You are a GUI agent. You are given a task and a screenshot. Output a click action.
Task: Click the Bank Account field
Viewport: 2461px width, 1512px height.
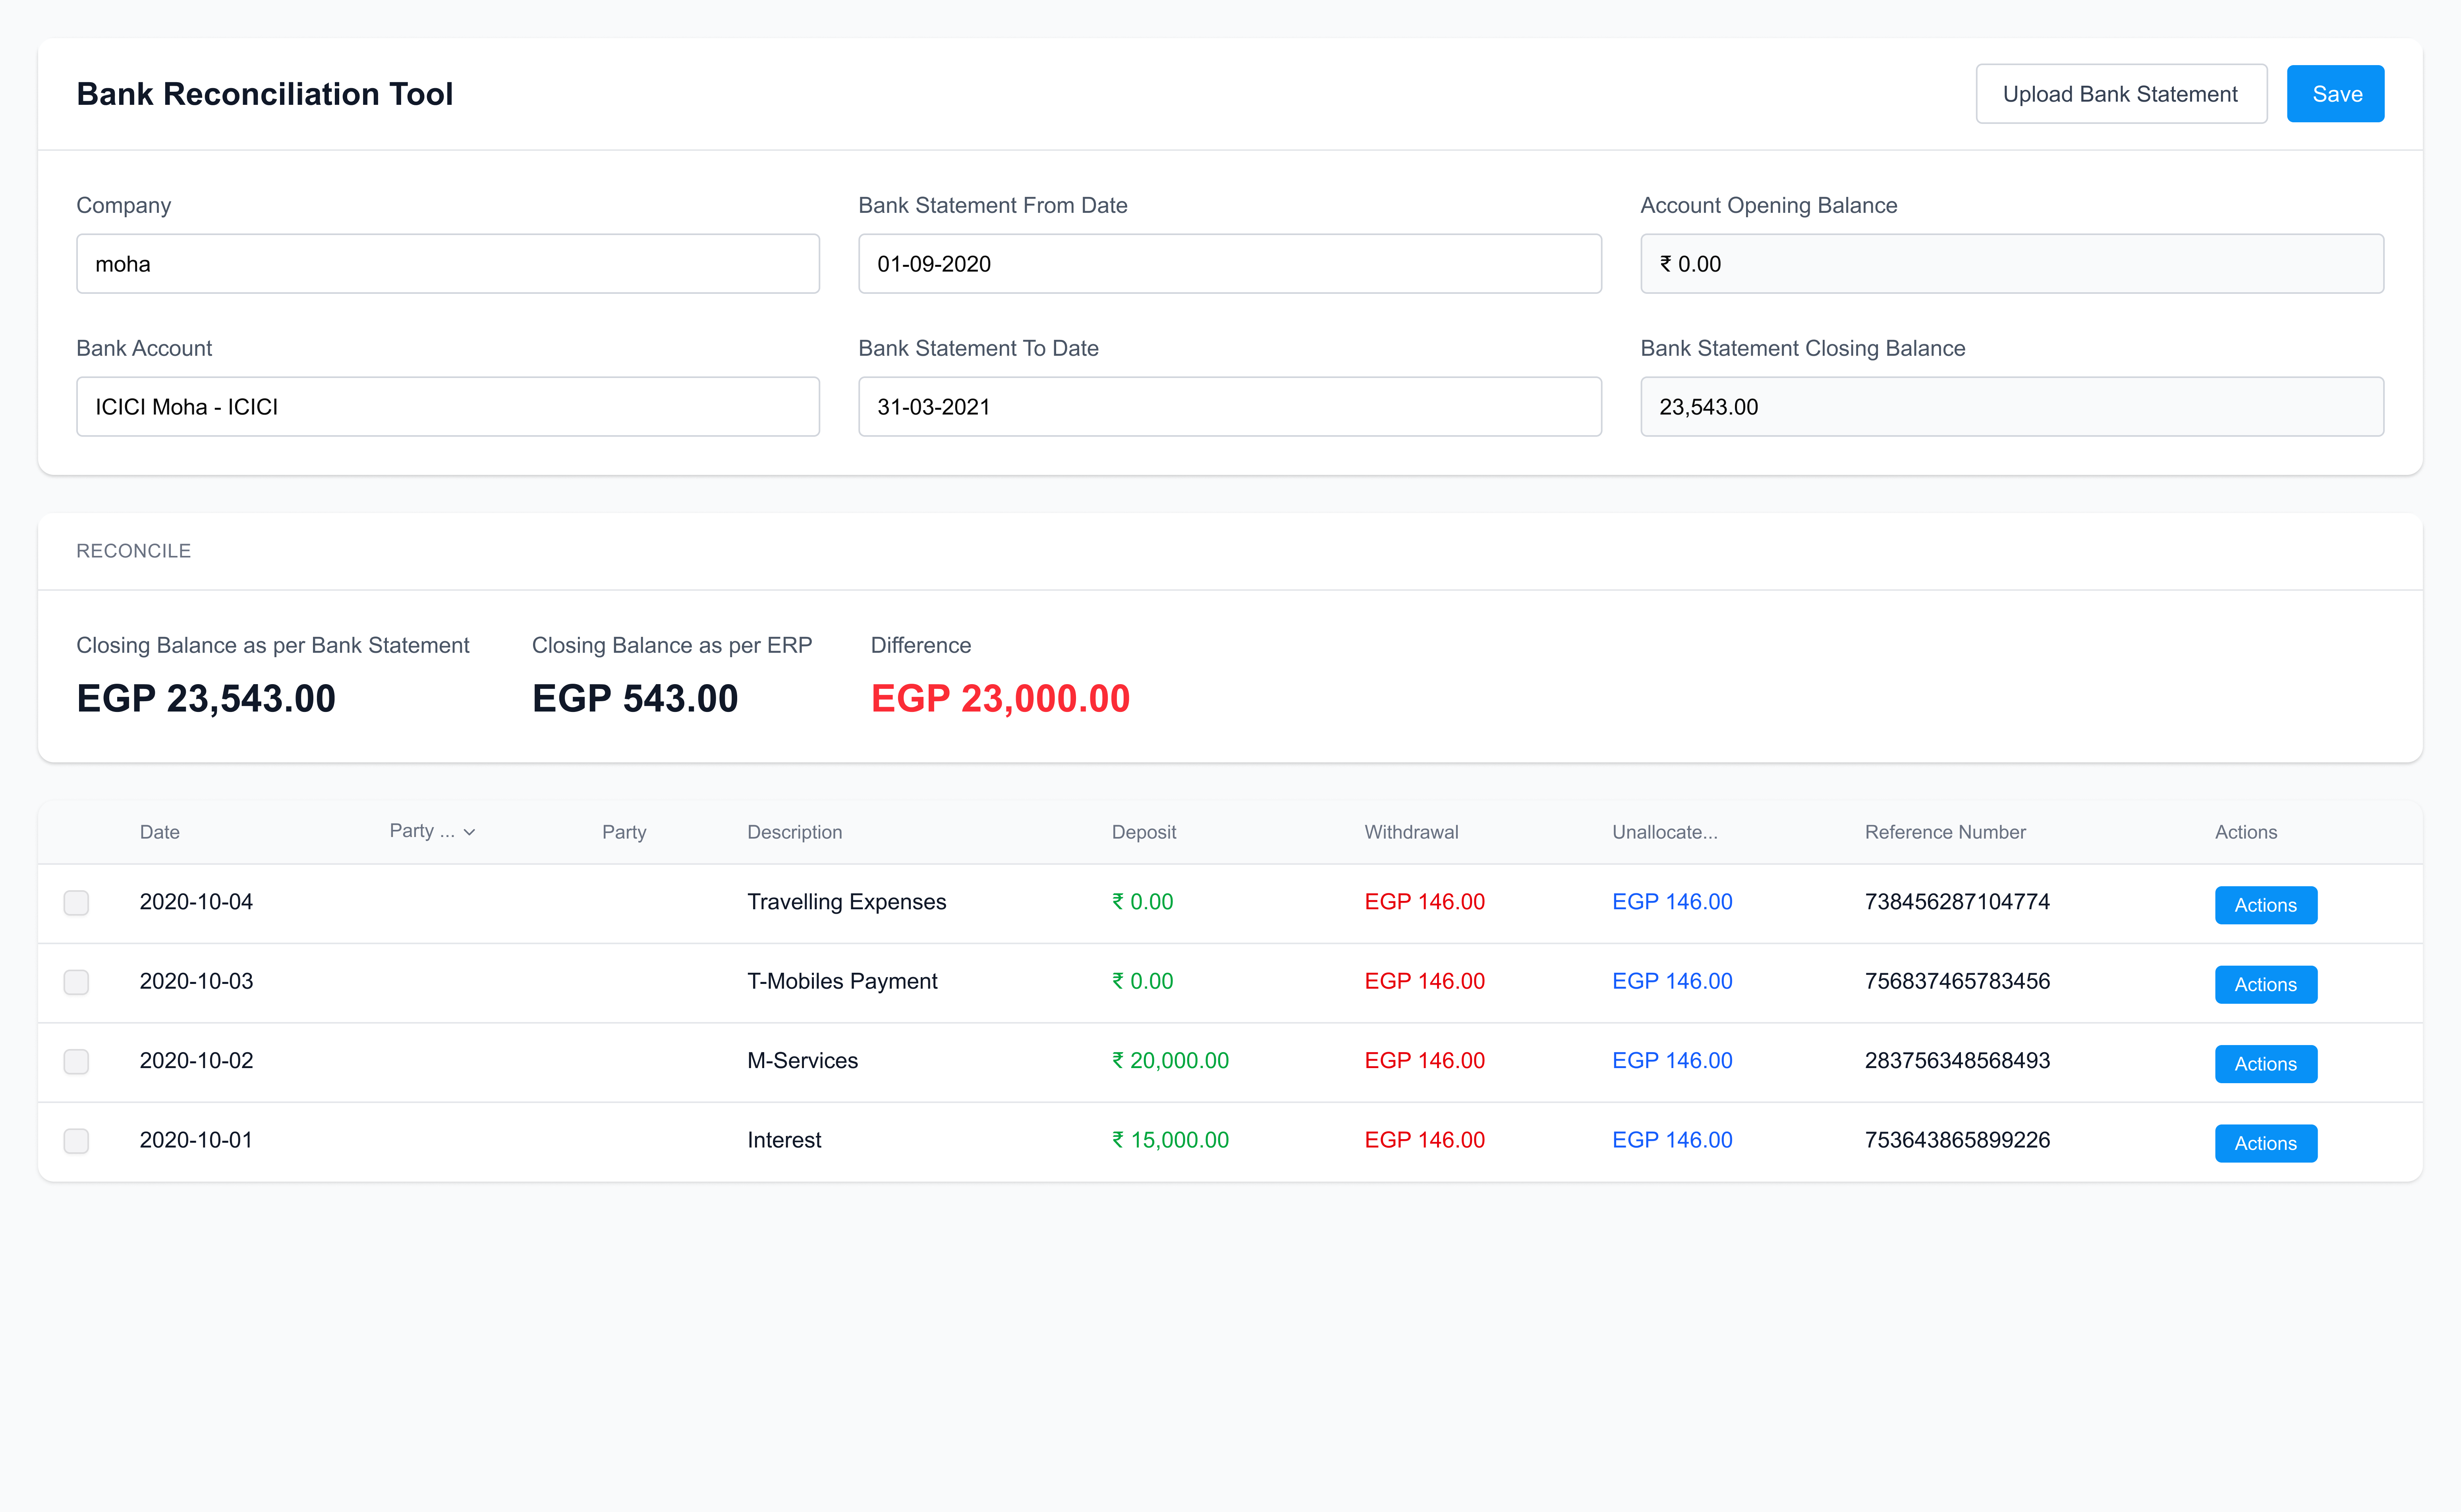click(447, 407)
